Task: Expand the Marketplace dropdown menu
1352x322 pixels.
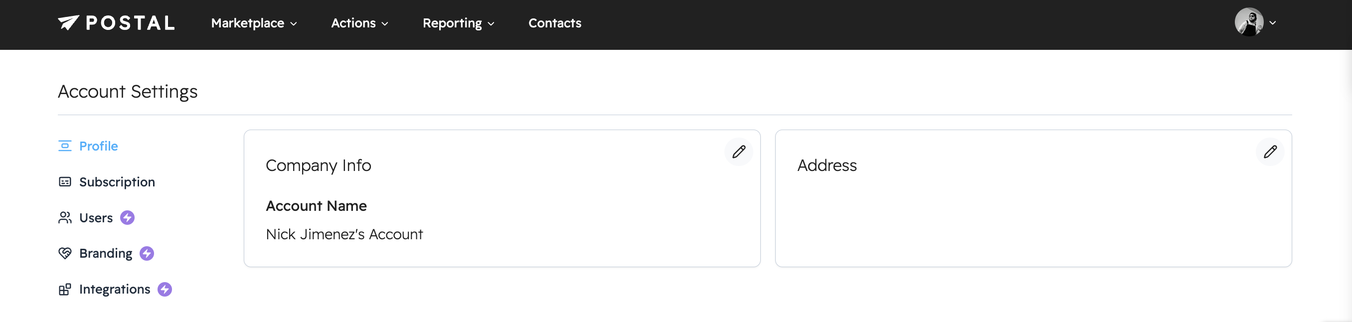Action: (254, 23)
